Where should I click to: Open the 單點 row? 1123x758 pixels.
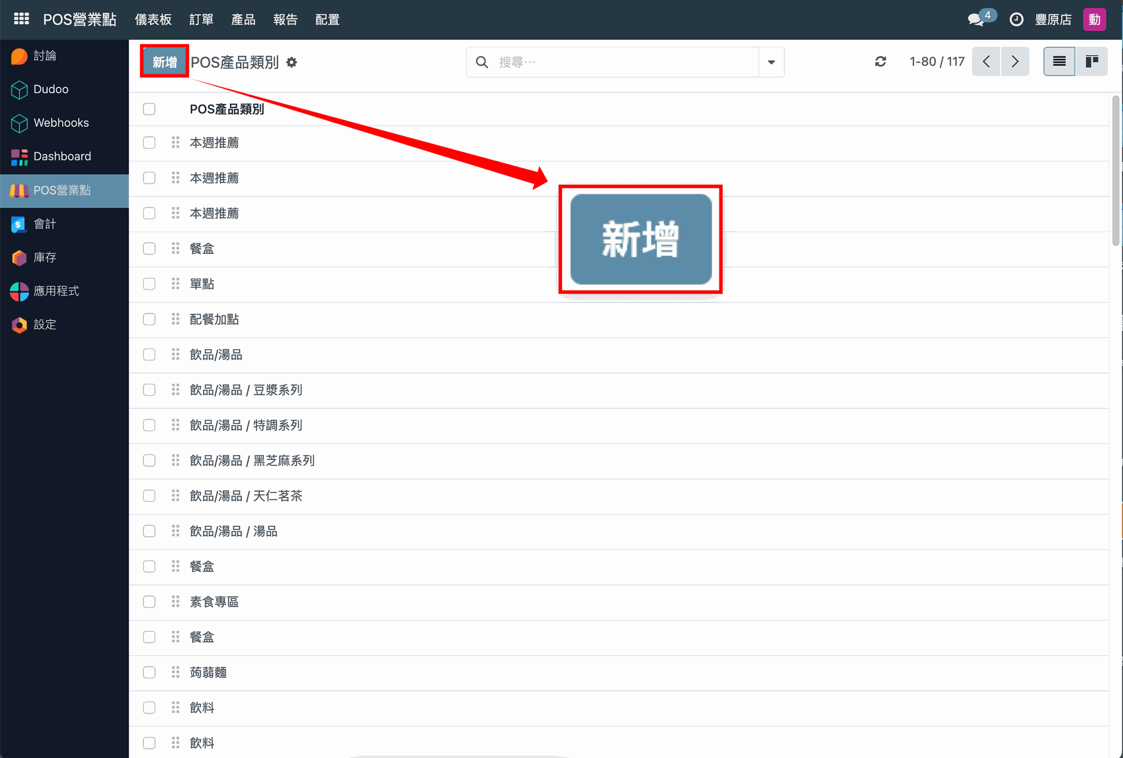619,284
